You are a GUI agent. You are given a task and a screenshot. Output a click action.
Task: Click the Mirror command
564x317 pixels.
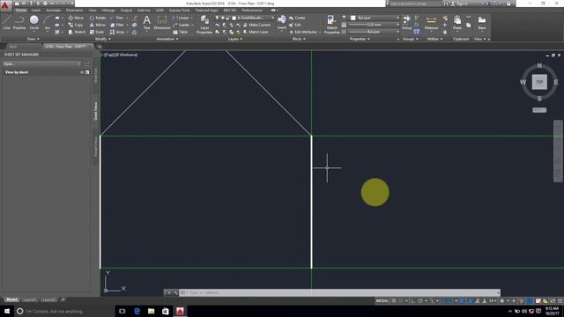coord(98,25)
